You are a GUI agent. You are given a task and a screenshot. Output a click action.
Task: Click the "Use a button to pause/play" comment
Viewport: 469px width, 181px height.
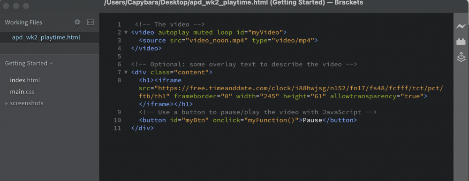[x=257, y=112]
